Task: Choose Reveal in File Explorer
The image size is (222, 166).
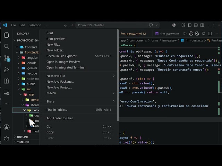Action: pos(79,56)
